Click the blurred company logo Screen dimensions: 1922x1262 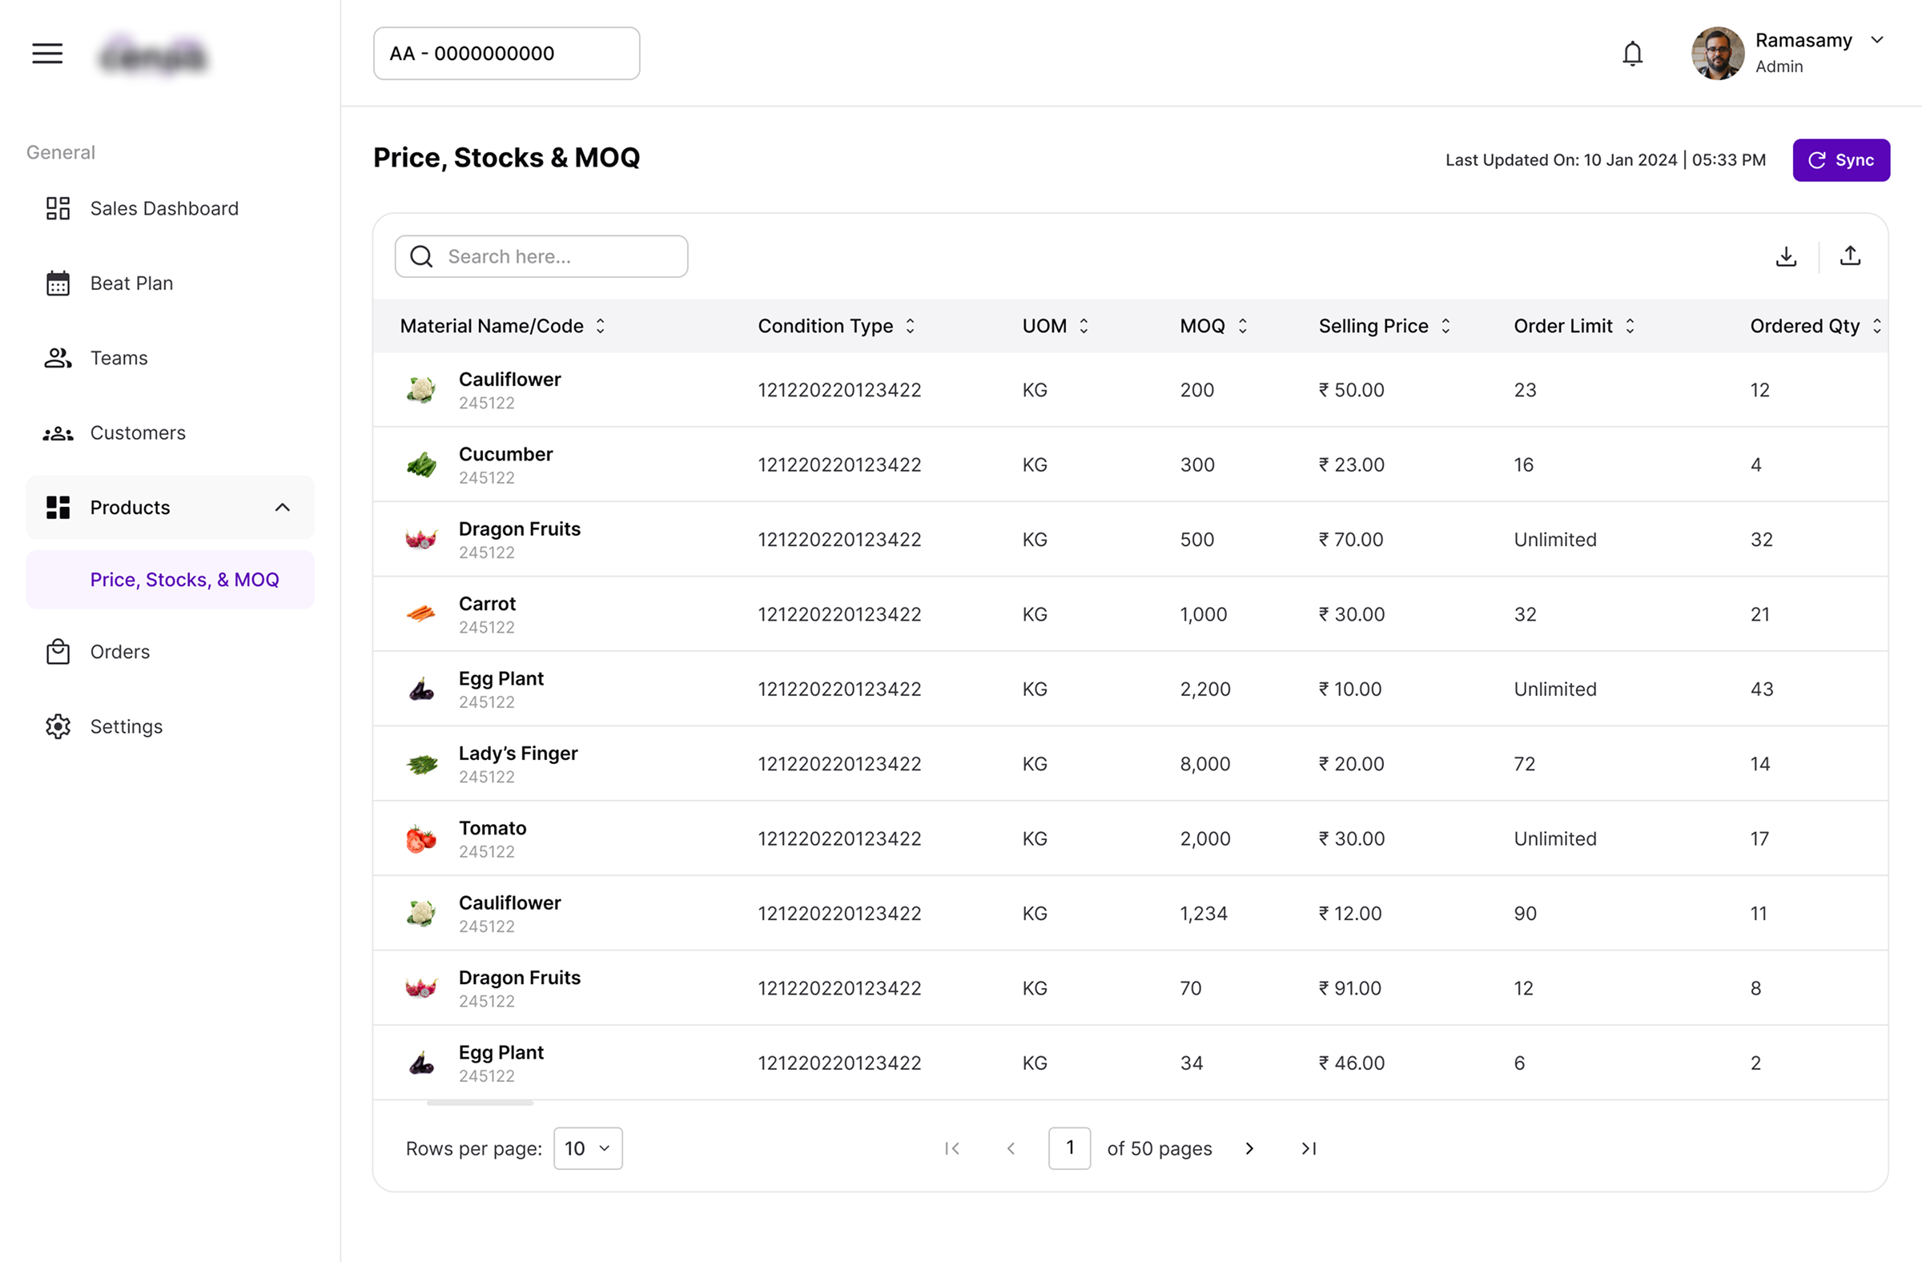[x=153, y=56]
